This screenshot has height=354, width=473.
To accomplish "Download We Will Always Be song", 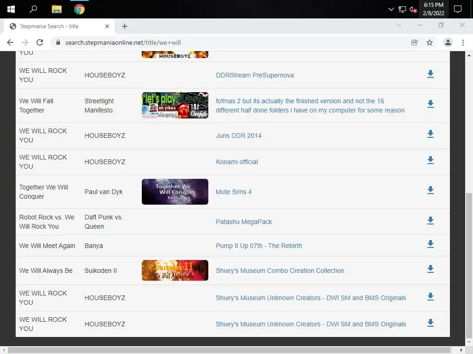I will tap(431, 269).
